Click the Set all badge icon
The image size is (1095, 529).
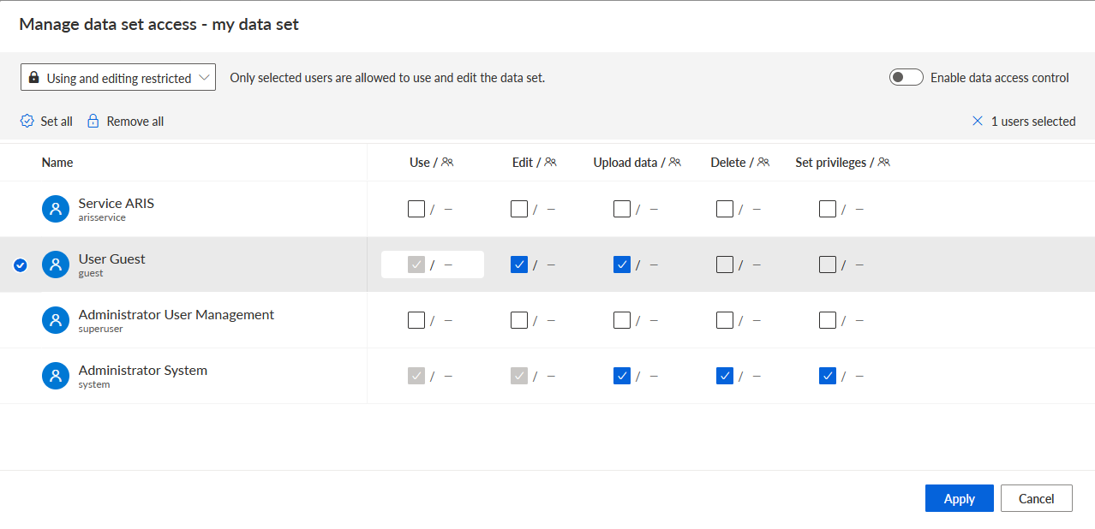point(27,122)
